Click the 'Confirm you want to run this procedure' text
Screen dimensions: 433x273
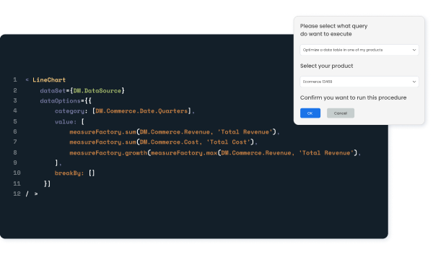click(353, 97)
